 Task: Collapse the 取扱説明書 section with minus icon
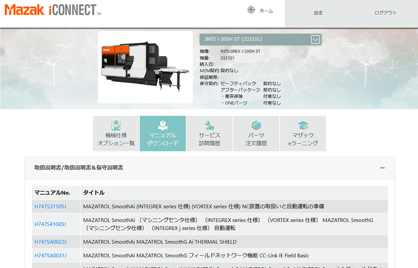[x=382, y=168]
